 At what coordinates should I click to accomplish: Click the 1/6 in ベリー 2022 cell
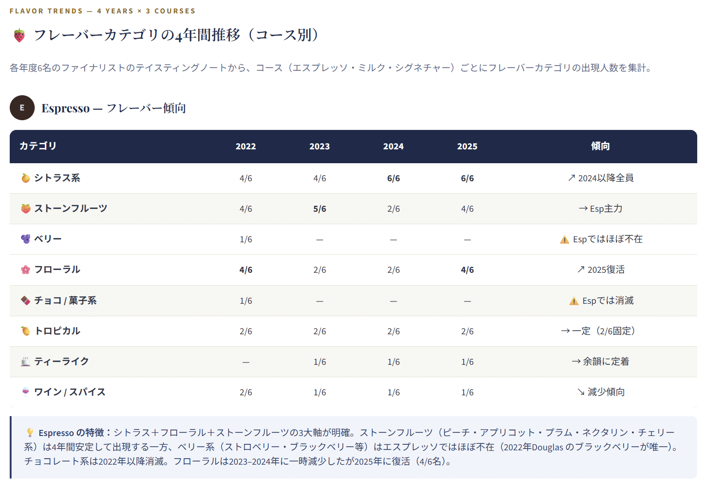click(x=246, y=239)
